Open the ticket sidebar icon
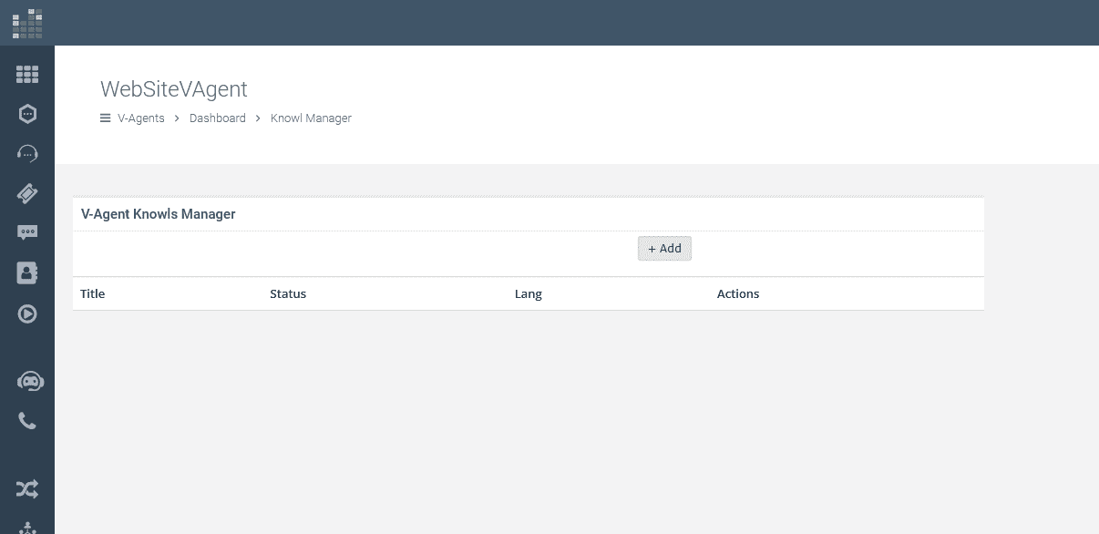The image size is (1099, 534). click(27, 193)
